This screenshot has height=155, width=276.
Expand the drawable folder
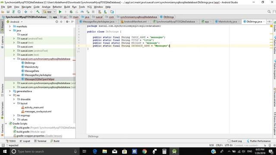tap(14, 99)
